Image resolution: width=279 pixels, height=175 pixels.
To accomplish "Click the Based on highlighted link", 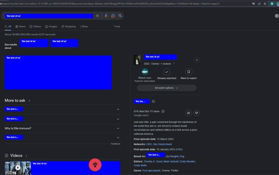I will pos(156,155).
